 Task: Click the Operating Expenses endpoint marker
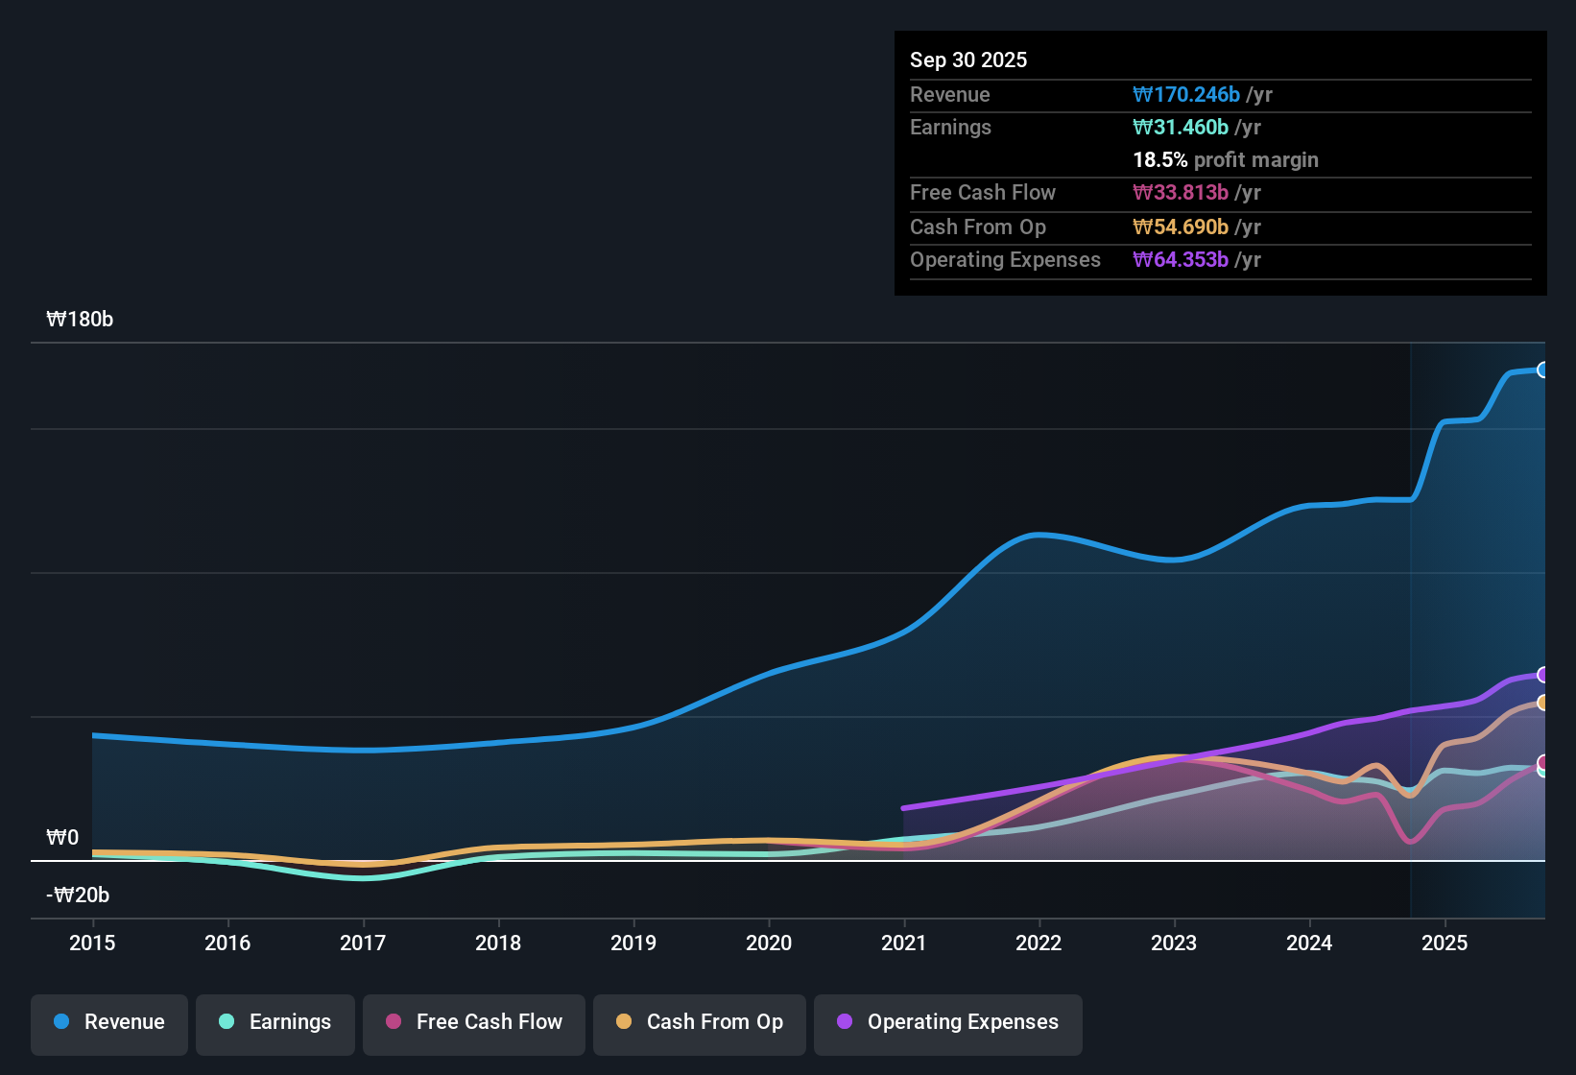tap(1543, 675)
